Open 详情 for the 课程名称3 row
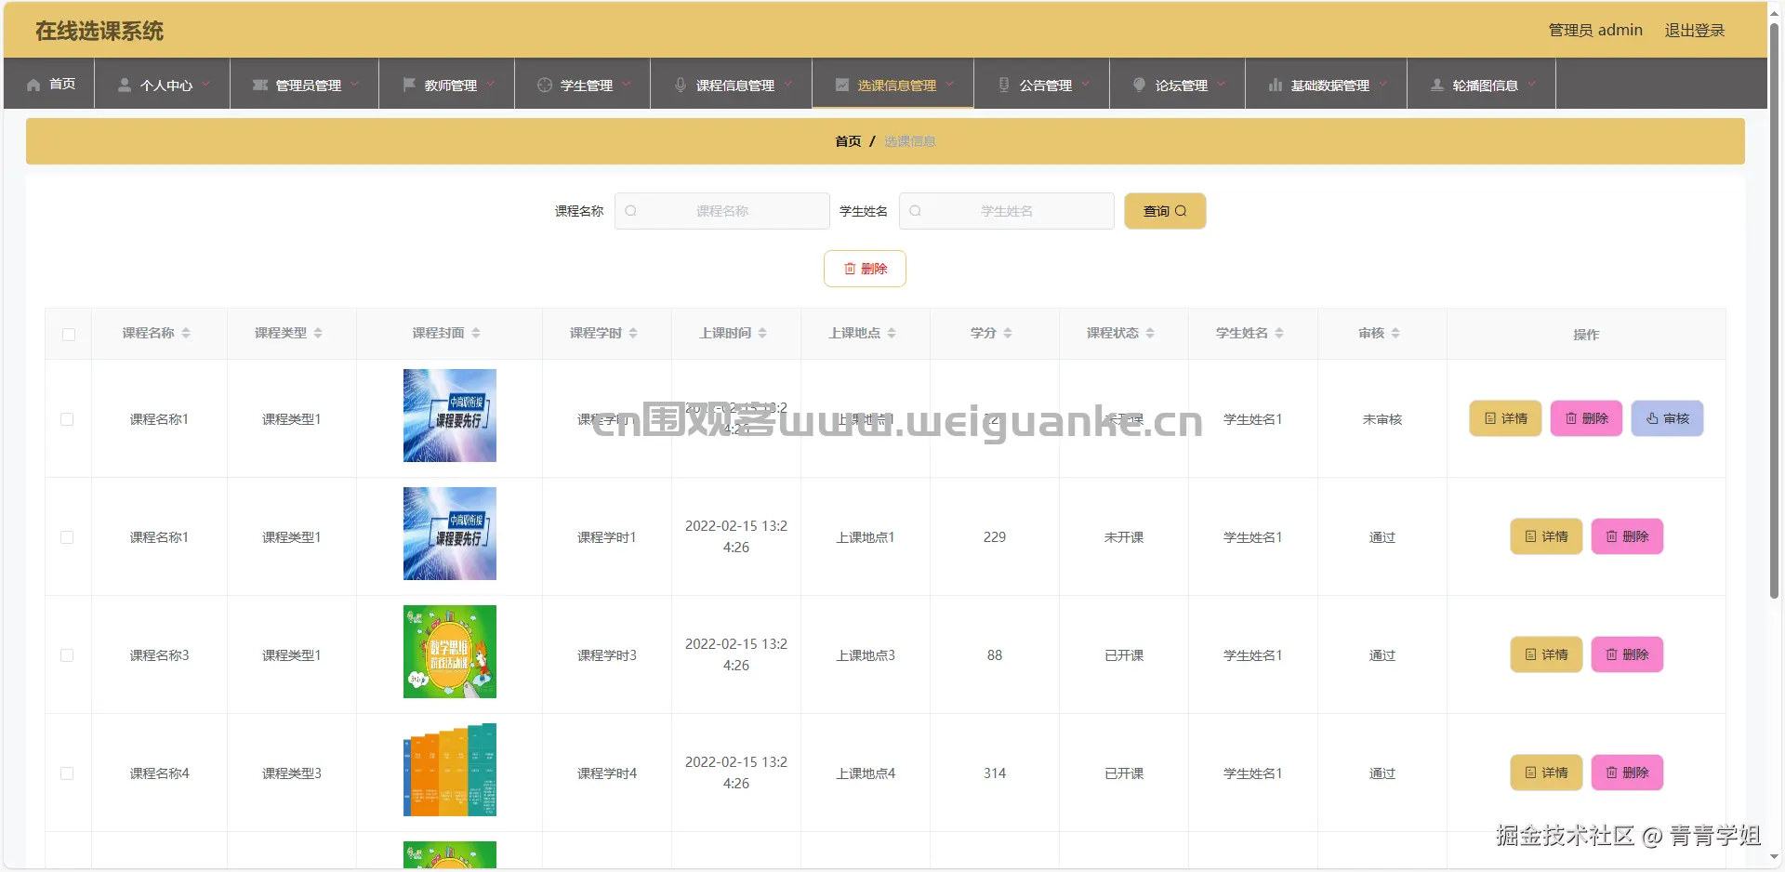Screen dimensions: 1785x872 [1546, 654]
